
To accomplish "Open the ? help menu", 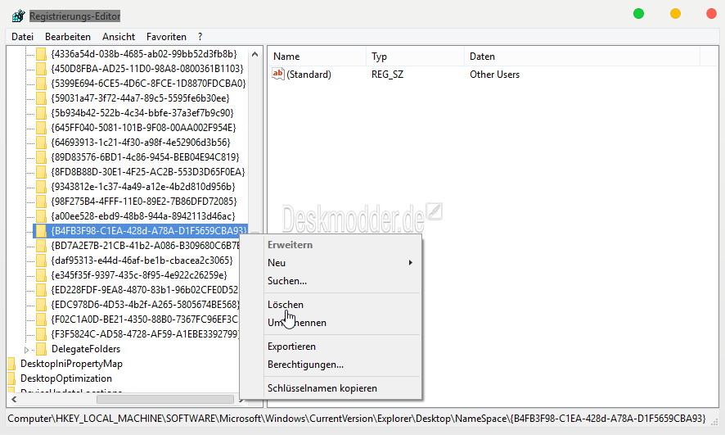I will [200, 37].
